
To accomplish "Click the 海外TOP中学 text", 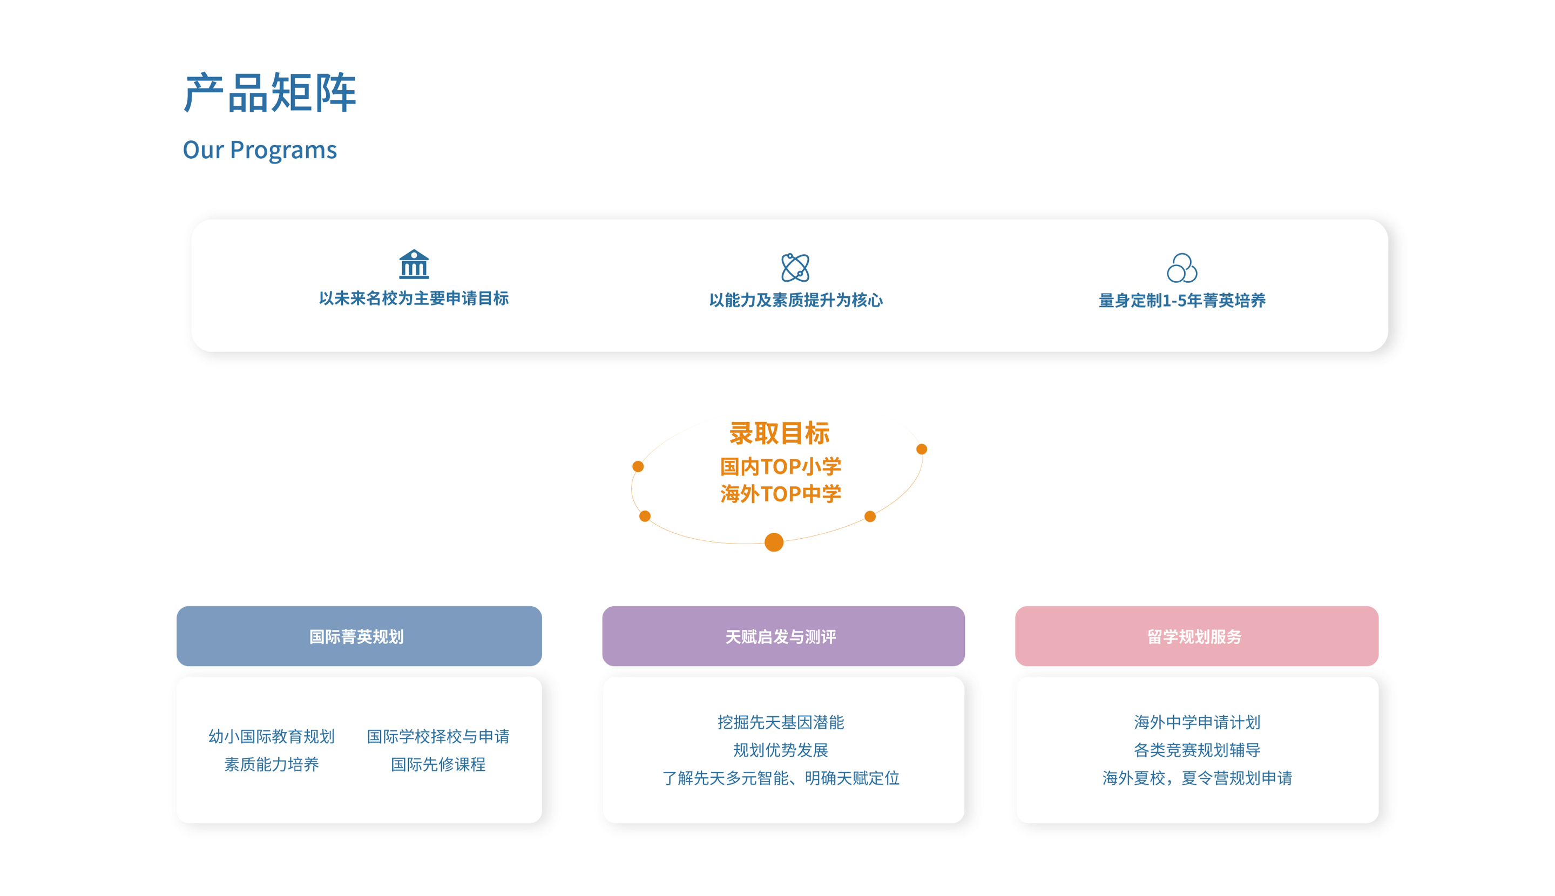I will click(780, 493).
